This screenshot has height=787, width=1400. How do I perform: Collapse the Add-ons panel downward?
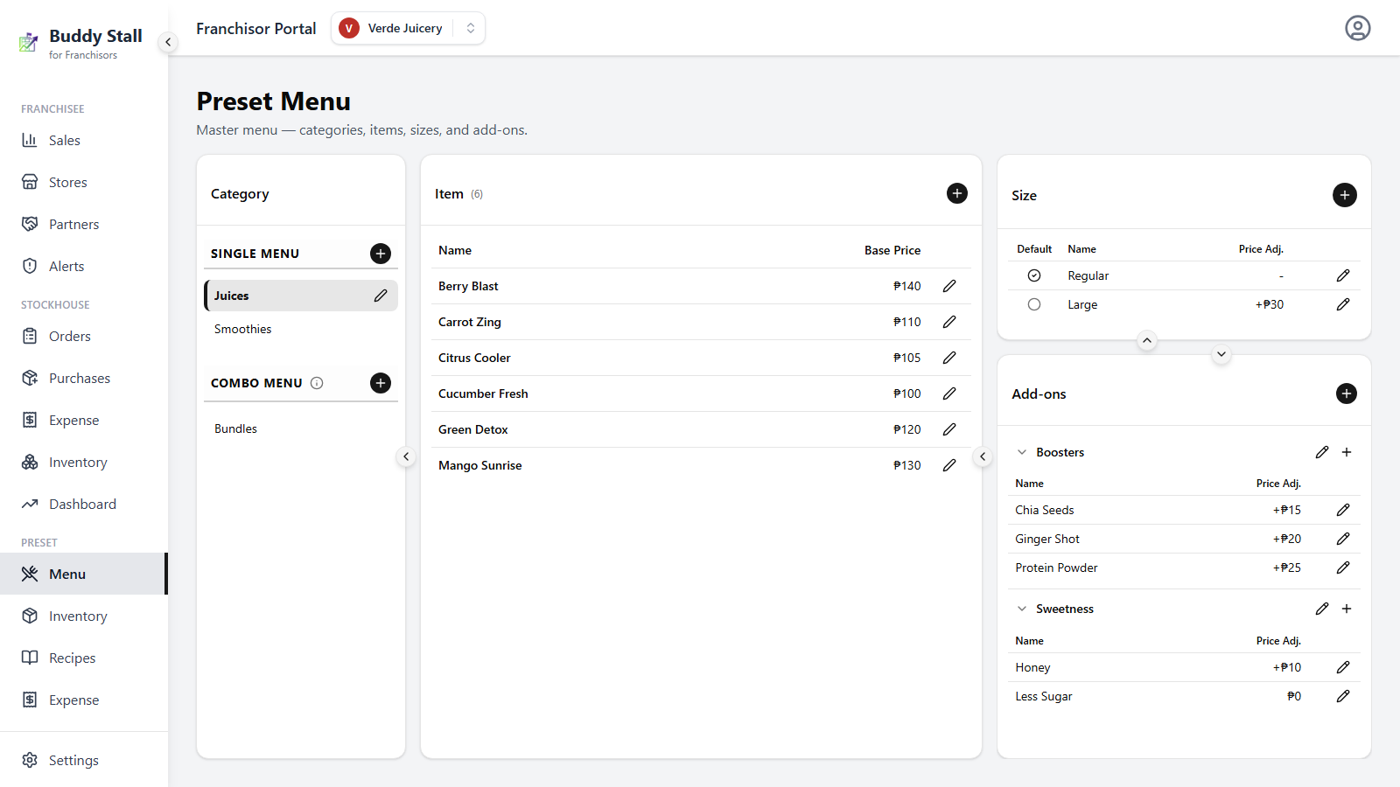[x=1221, y=354]
